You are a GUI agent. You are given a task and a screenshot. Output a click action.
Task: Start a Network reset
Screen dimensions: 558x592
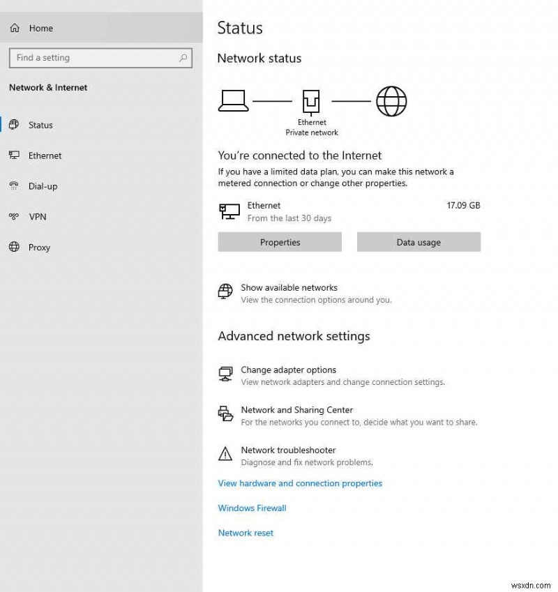coord(246,533)
